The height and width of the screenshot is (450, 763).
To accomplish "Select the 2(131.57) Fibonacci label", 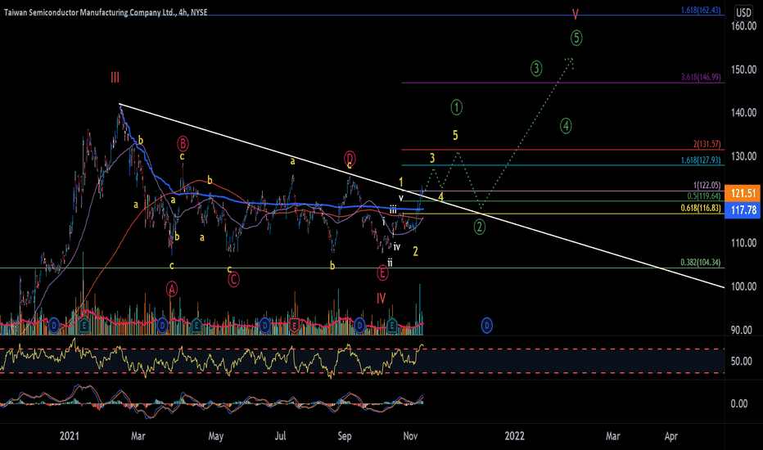I will pyautogui.click(x=707, y=144).
